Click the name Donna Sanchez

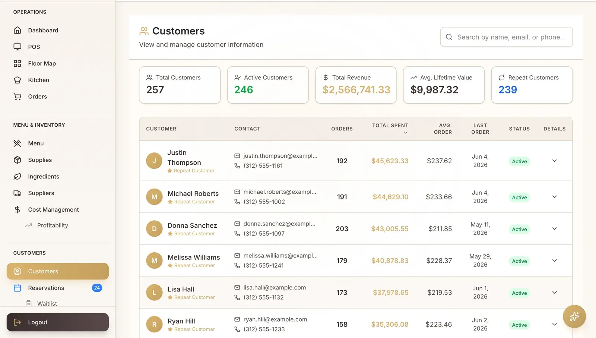192,225
